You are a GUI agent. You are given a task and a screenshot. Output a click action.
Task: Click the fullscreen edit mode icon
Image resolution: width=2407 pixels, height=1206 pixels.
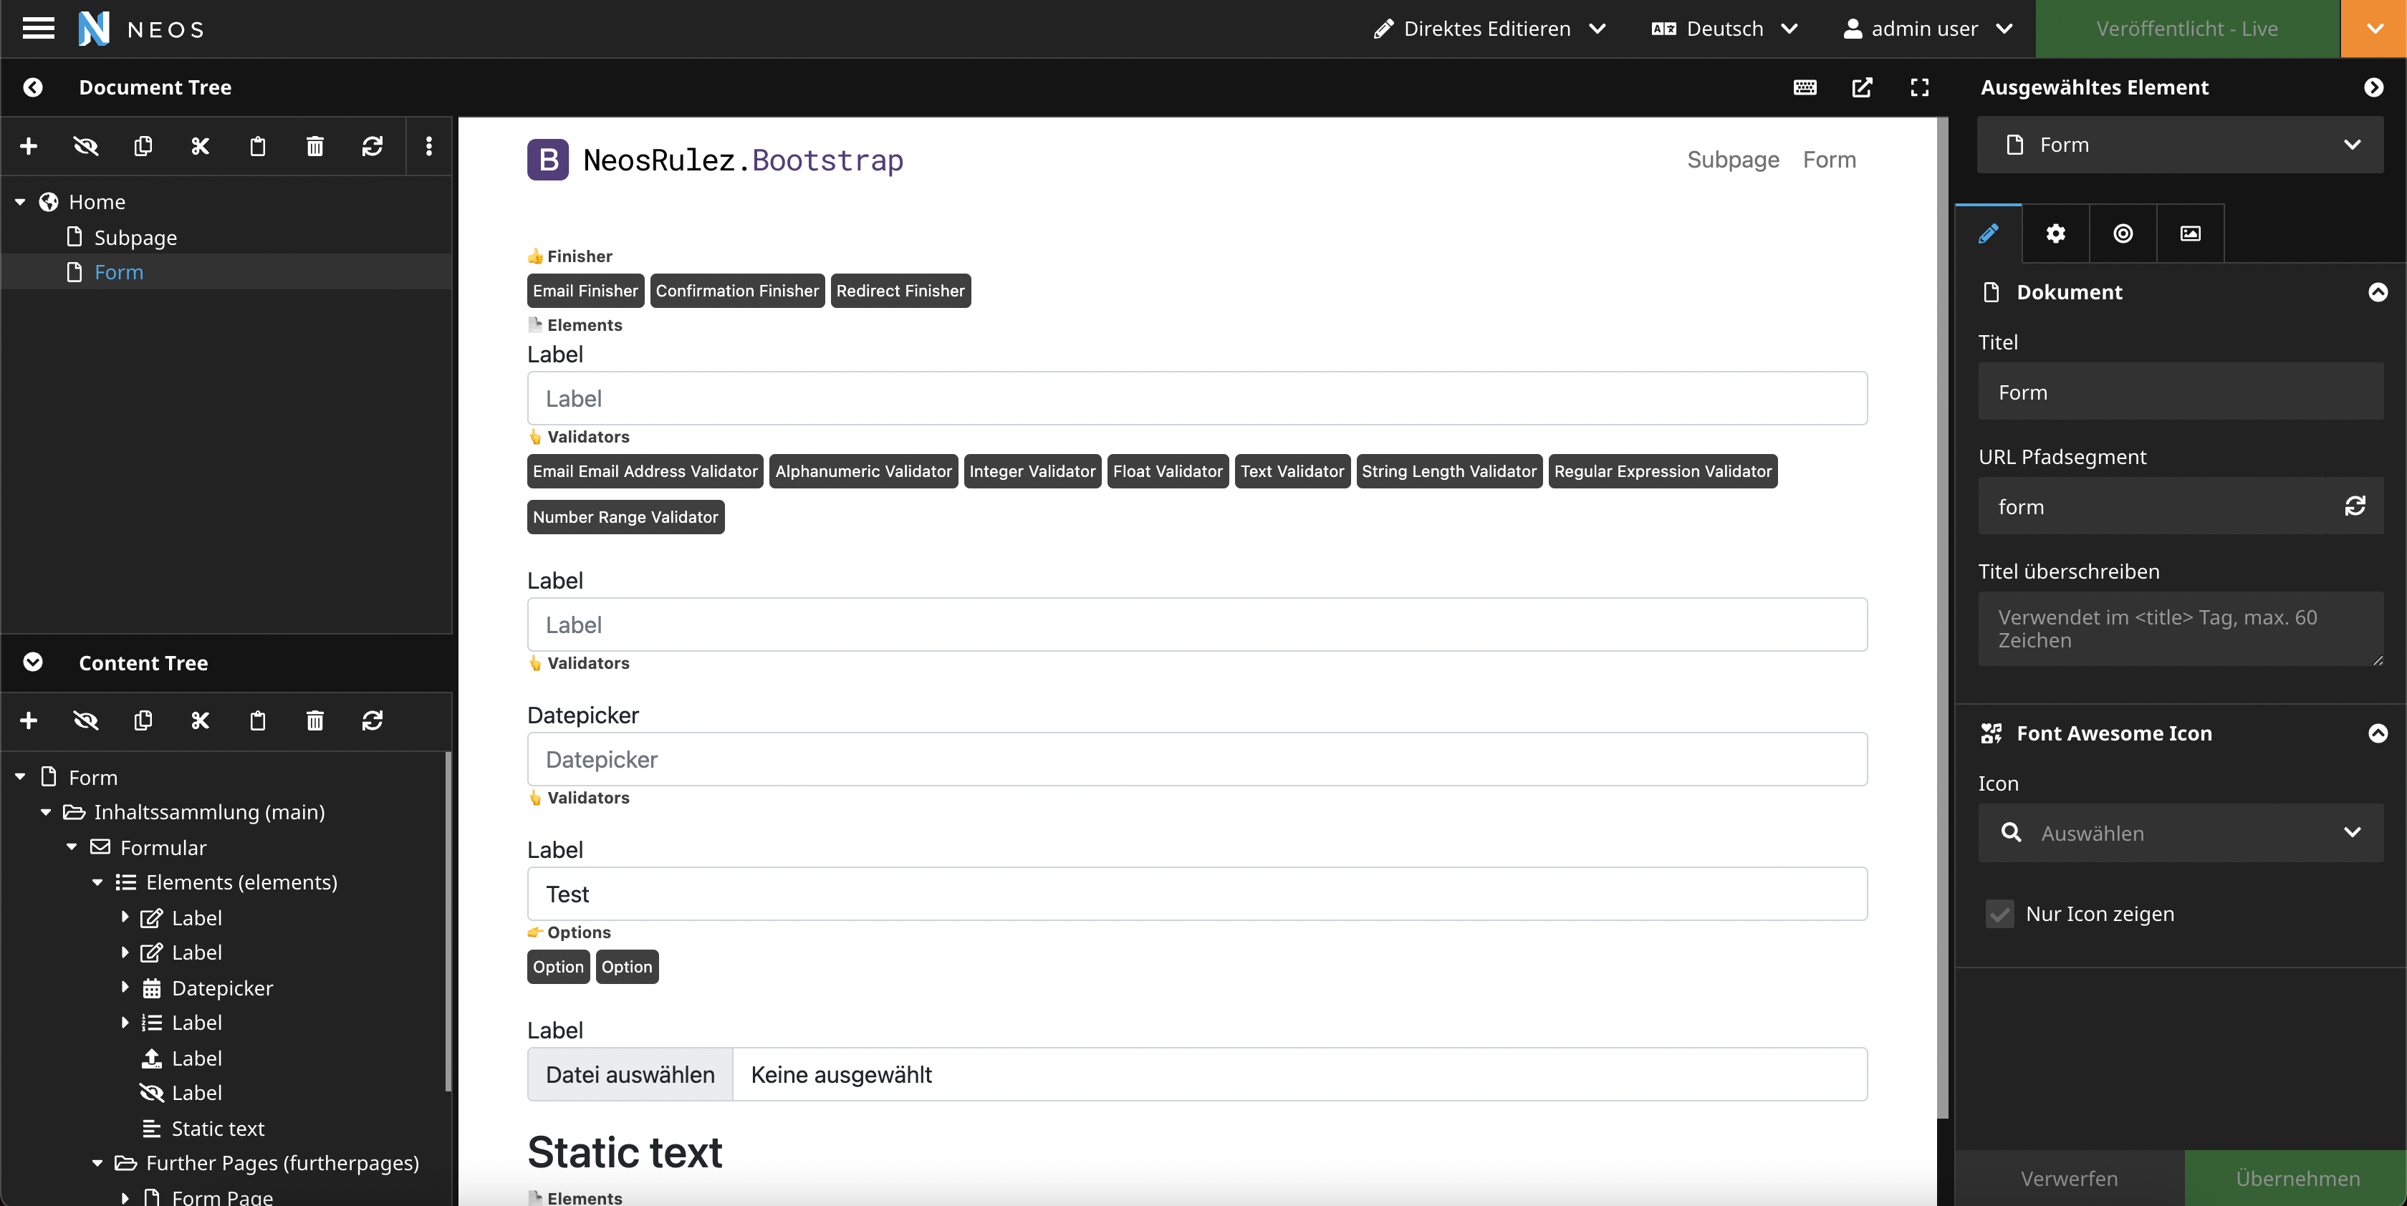[x=1919, y=87]
